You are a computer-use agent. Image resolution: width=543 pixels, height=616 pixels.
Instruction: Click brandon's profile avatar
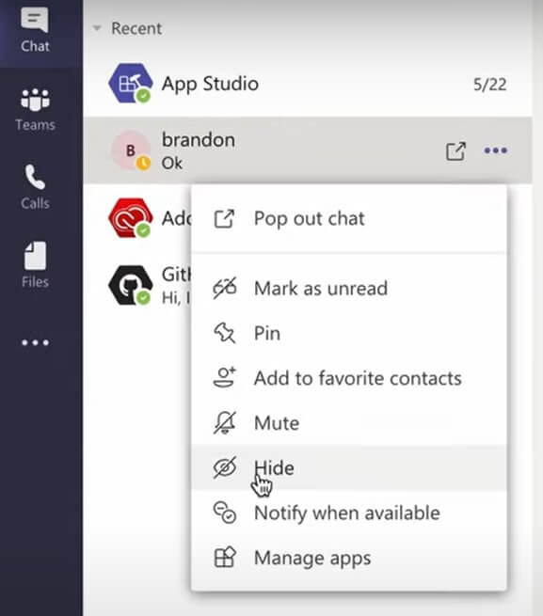pos(131,150)
